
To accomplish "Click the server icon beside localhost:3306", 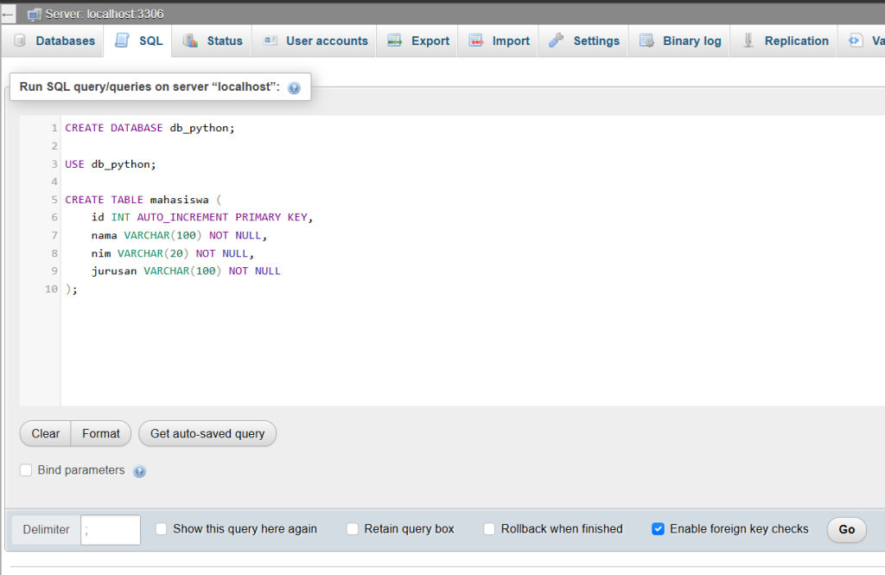I will click(35, 14).
